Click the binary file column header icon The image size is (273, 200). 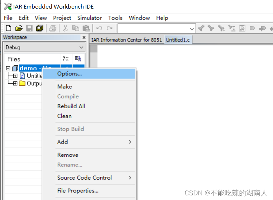coord(78,59)
